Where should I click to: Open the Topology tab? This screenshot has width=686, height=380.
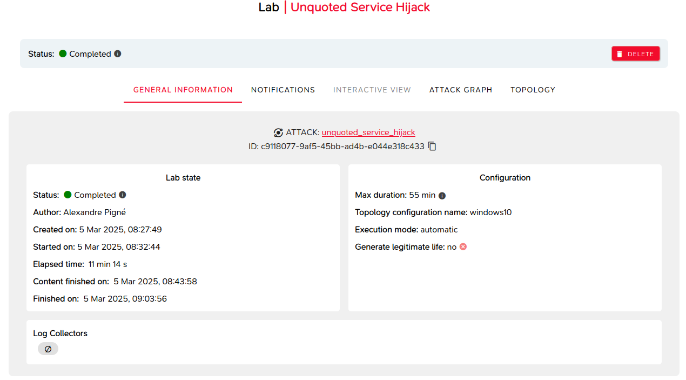pyautogui.click(x=533, y=90)
